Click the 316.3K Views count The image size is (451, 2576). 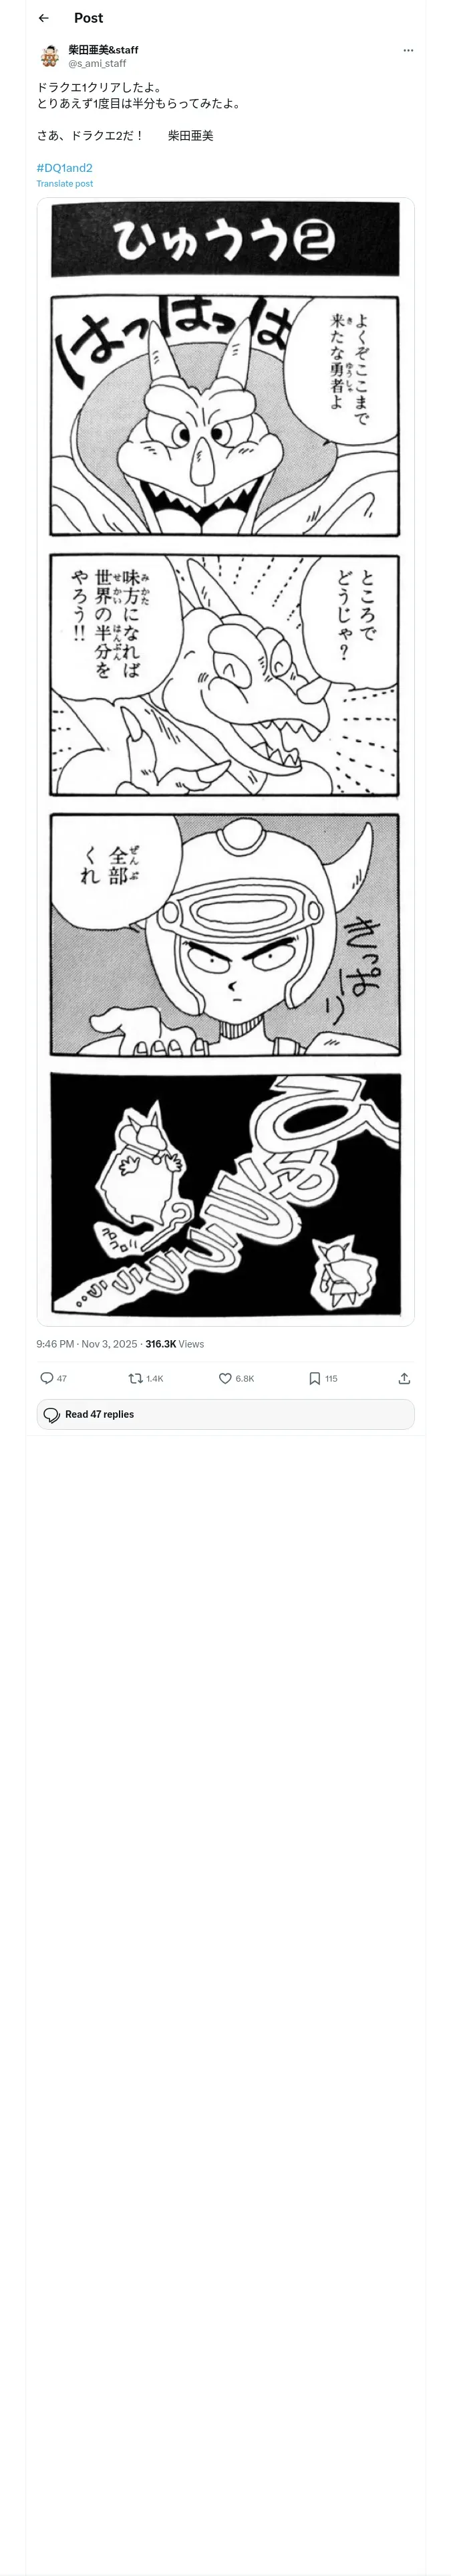tap(174, 1344)
